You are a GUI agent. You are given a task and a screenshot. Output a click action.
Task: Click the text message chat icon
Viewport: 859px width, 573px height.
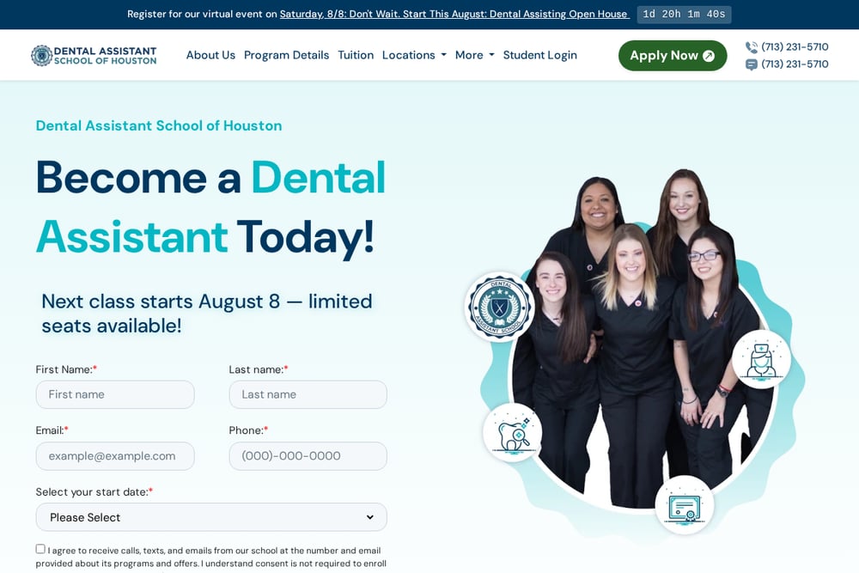click(x=752, y=64)
